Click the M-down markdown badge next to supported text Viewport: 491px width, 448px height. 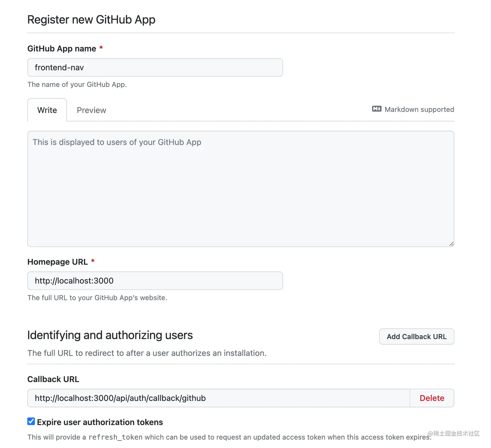(x=376, y=109)
